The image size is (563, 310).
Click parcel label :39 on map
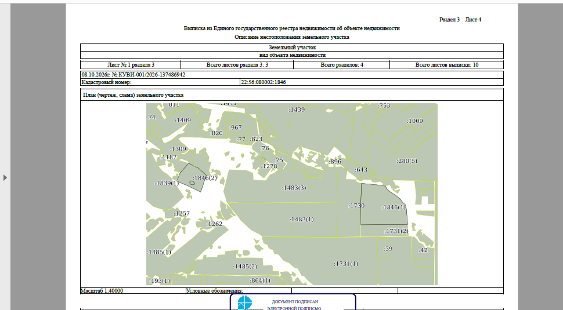click(x=388, y=249)
